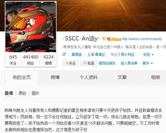
Task: Click 推荐给朋友 link
Action: click(107, 63)
